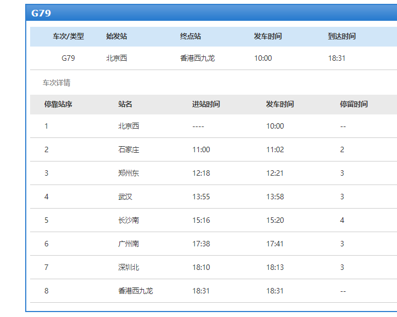Select the 深圳北 stay duration value

pos(342,267)
